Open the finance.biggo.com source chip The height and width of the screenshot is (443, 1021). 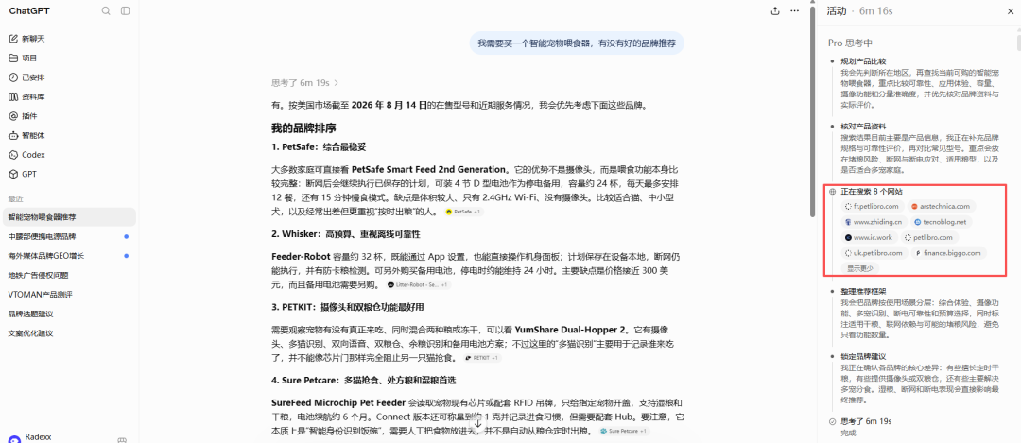[x=948, y=253]
